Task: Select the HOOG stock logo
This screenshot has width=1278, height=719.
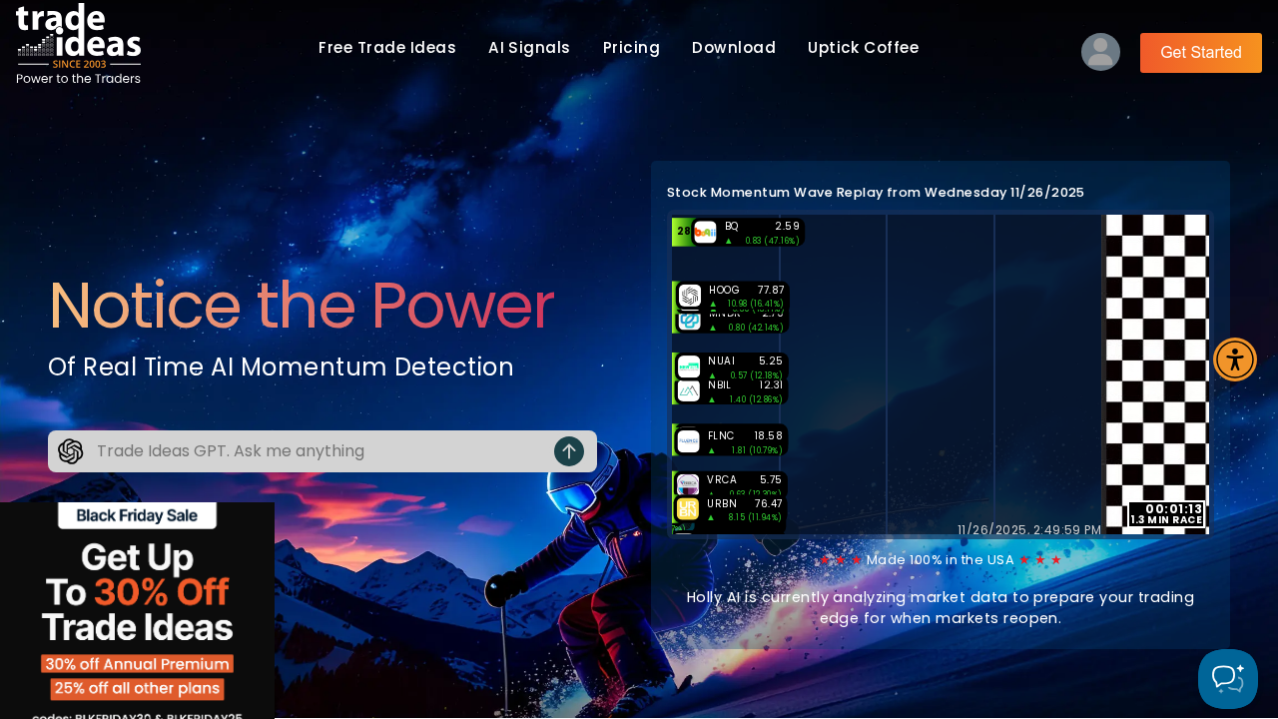Action: pyautogui.click(x=690, y=296)
